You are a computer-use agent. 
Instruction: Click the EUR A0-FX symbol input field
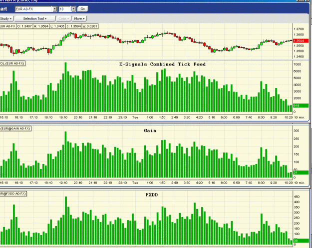[34, 9]
